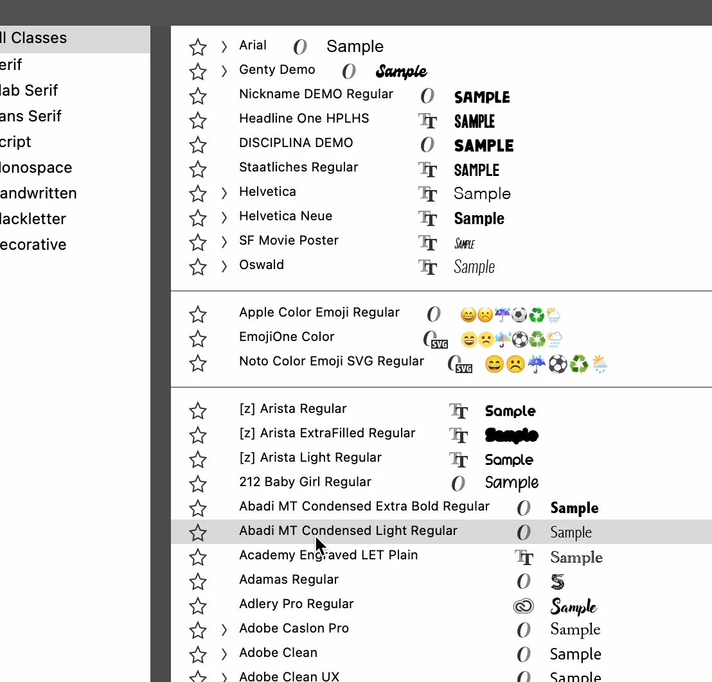Click the Helvetica Neue bold Sample preview
This screenshot has width=712, height=682.
479,219
